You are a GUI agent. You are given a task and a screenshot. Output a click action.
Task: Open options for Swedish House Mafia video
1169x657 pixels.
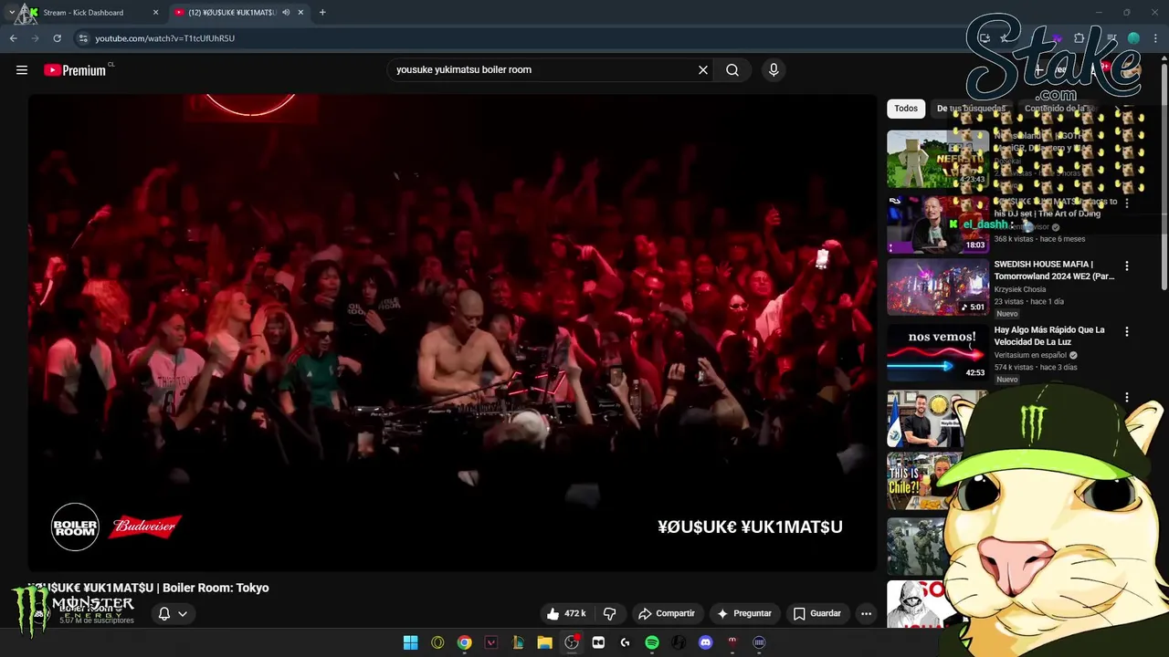[1126, 266]
